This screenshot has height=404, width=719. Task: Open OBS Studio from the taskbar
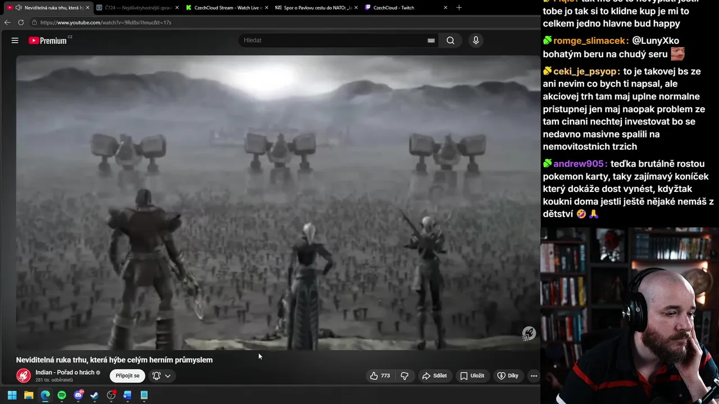pyautogui.click(x=111, y=395)
